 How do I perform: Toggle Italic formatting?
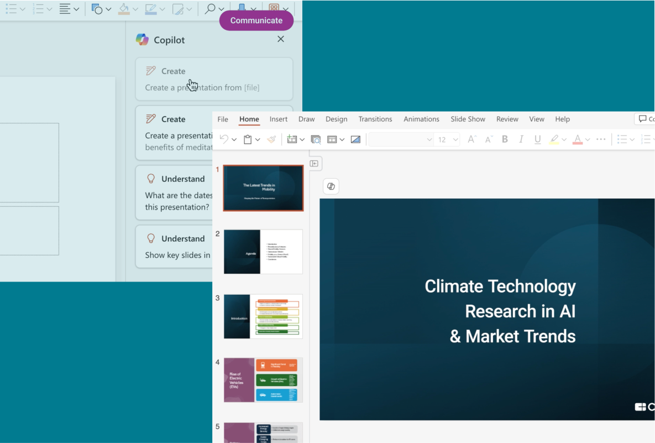[x=521, y=139]
